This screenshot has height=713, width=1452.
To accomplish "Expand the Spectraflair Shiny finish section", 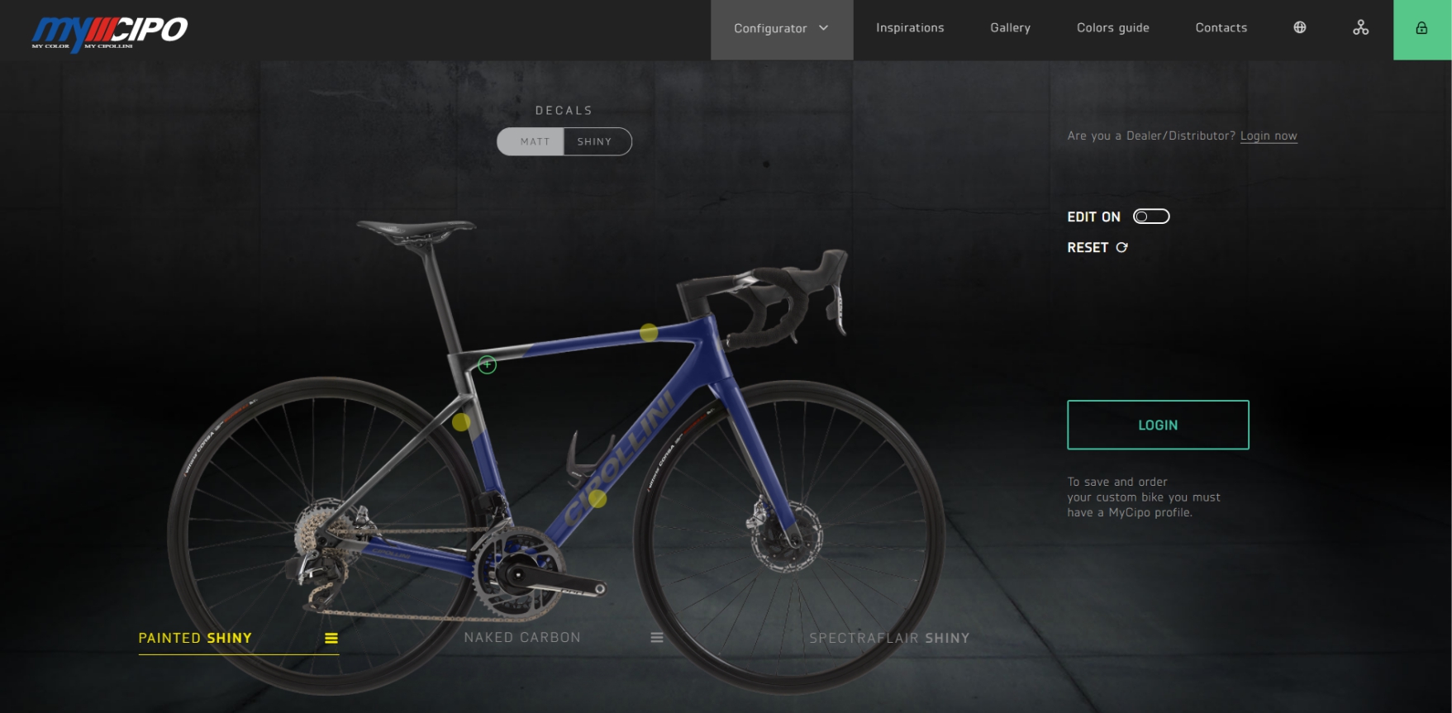I will pyautogui.click(x=889, y=638).
